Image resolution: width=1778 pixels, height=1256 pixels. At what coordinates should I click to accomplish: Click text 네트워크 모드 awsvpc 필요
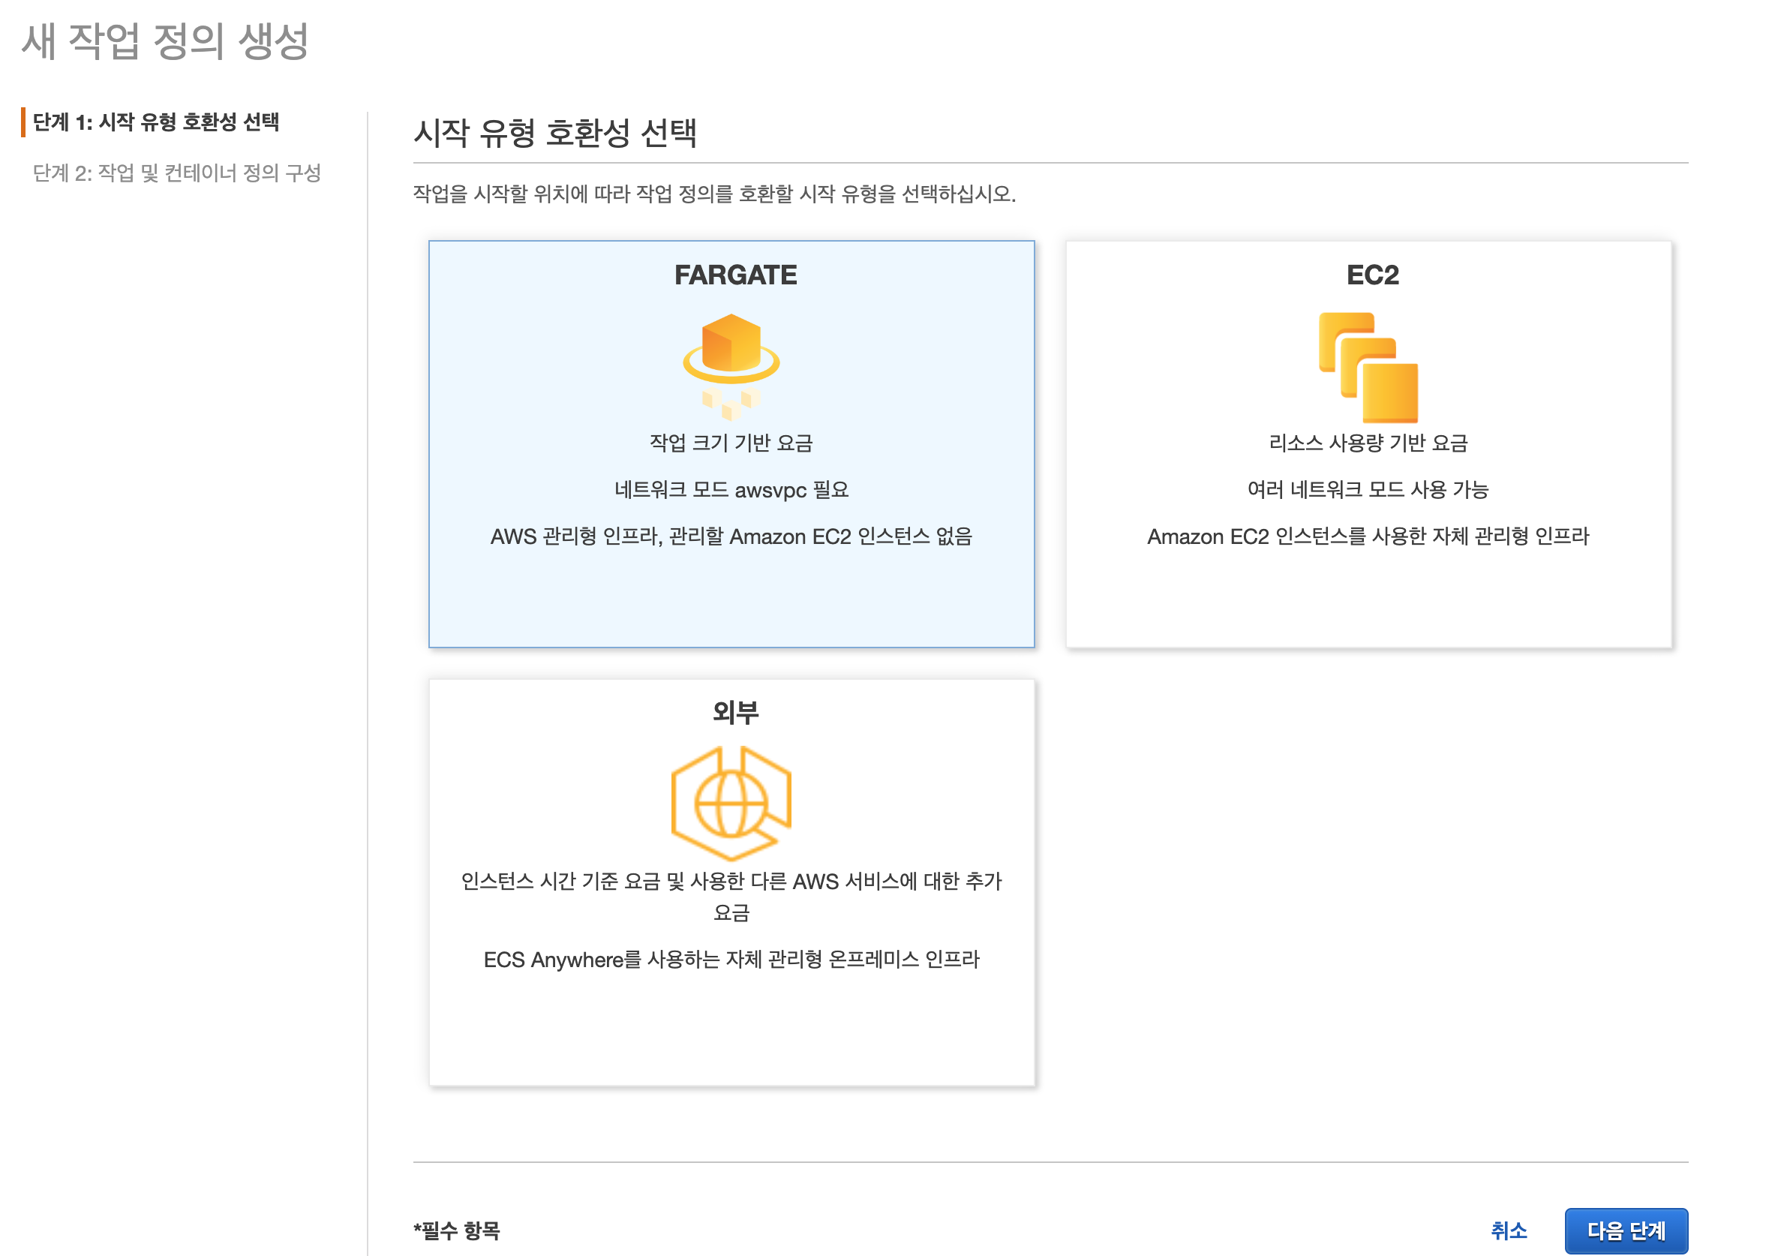(x=731, y=489)
